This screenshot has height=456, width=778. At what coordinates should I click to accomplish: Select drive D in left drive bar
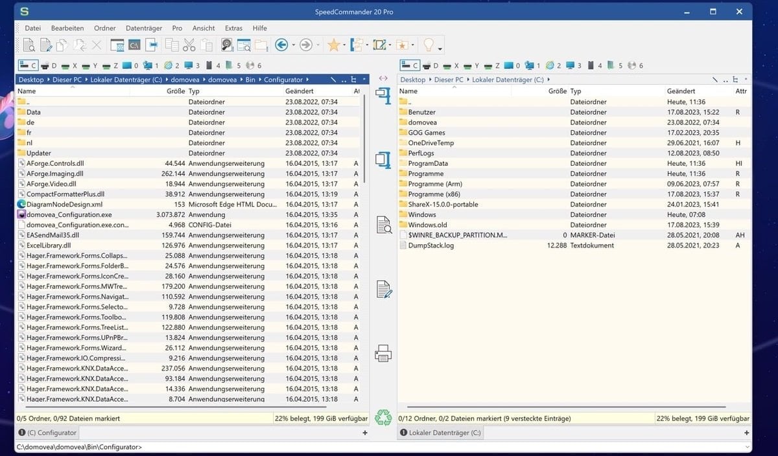50,65
